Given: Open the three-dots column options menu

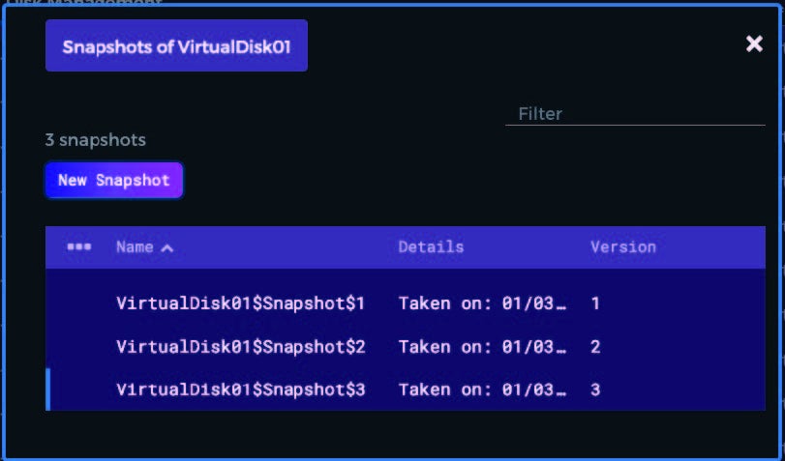Looking at the screenshot, I should pos(79,246).
